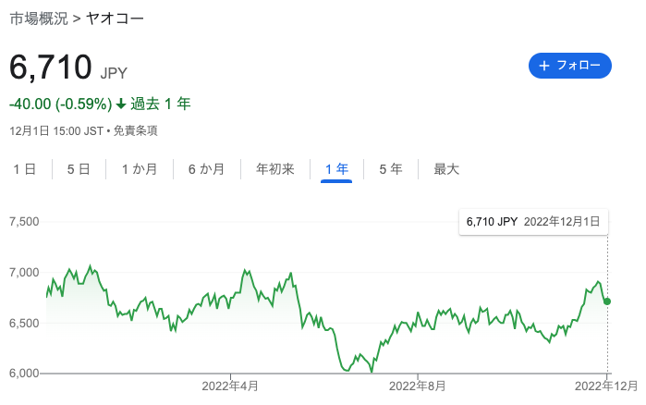The height and width of the screenshot is (405, 646).
Task: Select the 1 年 range tab
Action: pos(336,169)
